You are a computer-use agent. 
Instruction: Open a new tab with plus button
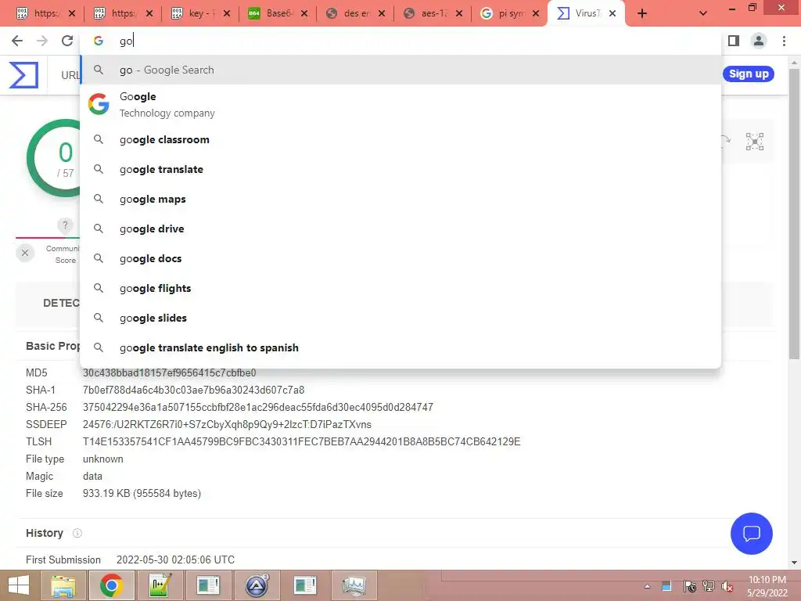642,14
